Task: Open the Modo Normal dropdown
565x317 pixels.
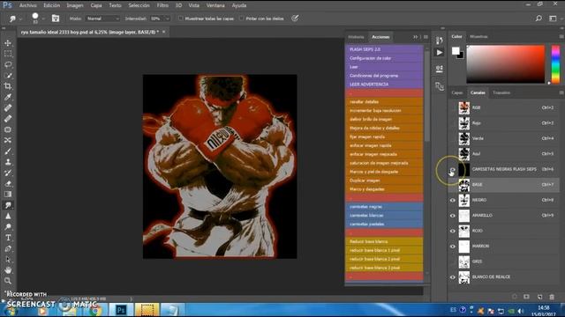Action: [x=102, y=18]
